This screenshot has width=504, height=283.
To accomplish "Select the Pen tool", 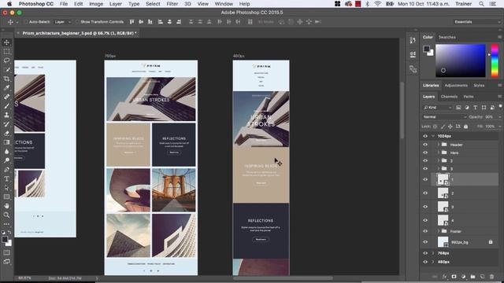I will 6,170.
